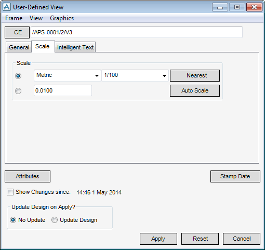The width and height of the screenshot is (265, 250).
Task: Close the User-Defined View dialog
Action: tap(254, 7)
